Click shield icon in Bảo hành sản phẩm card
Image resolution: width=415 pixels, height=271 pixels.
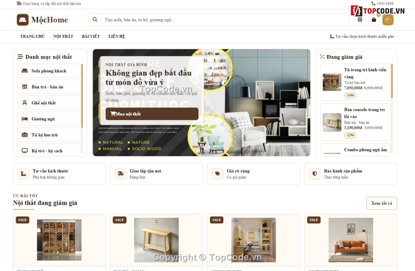[315, 174]
